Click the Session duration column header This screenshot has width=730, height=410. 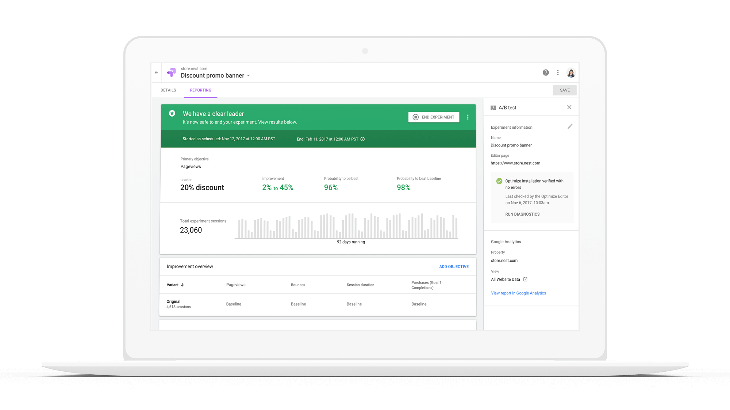[x=360, y=285]
